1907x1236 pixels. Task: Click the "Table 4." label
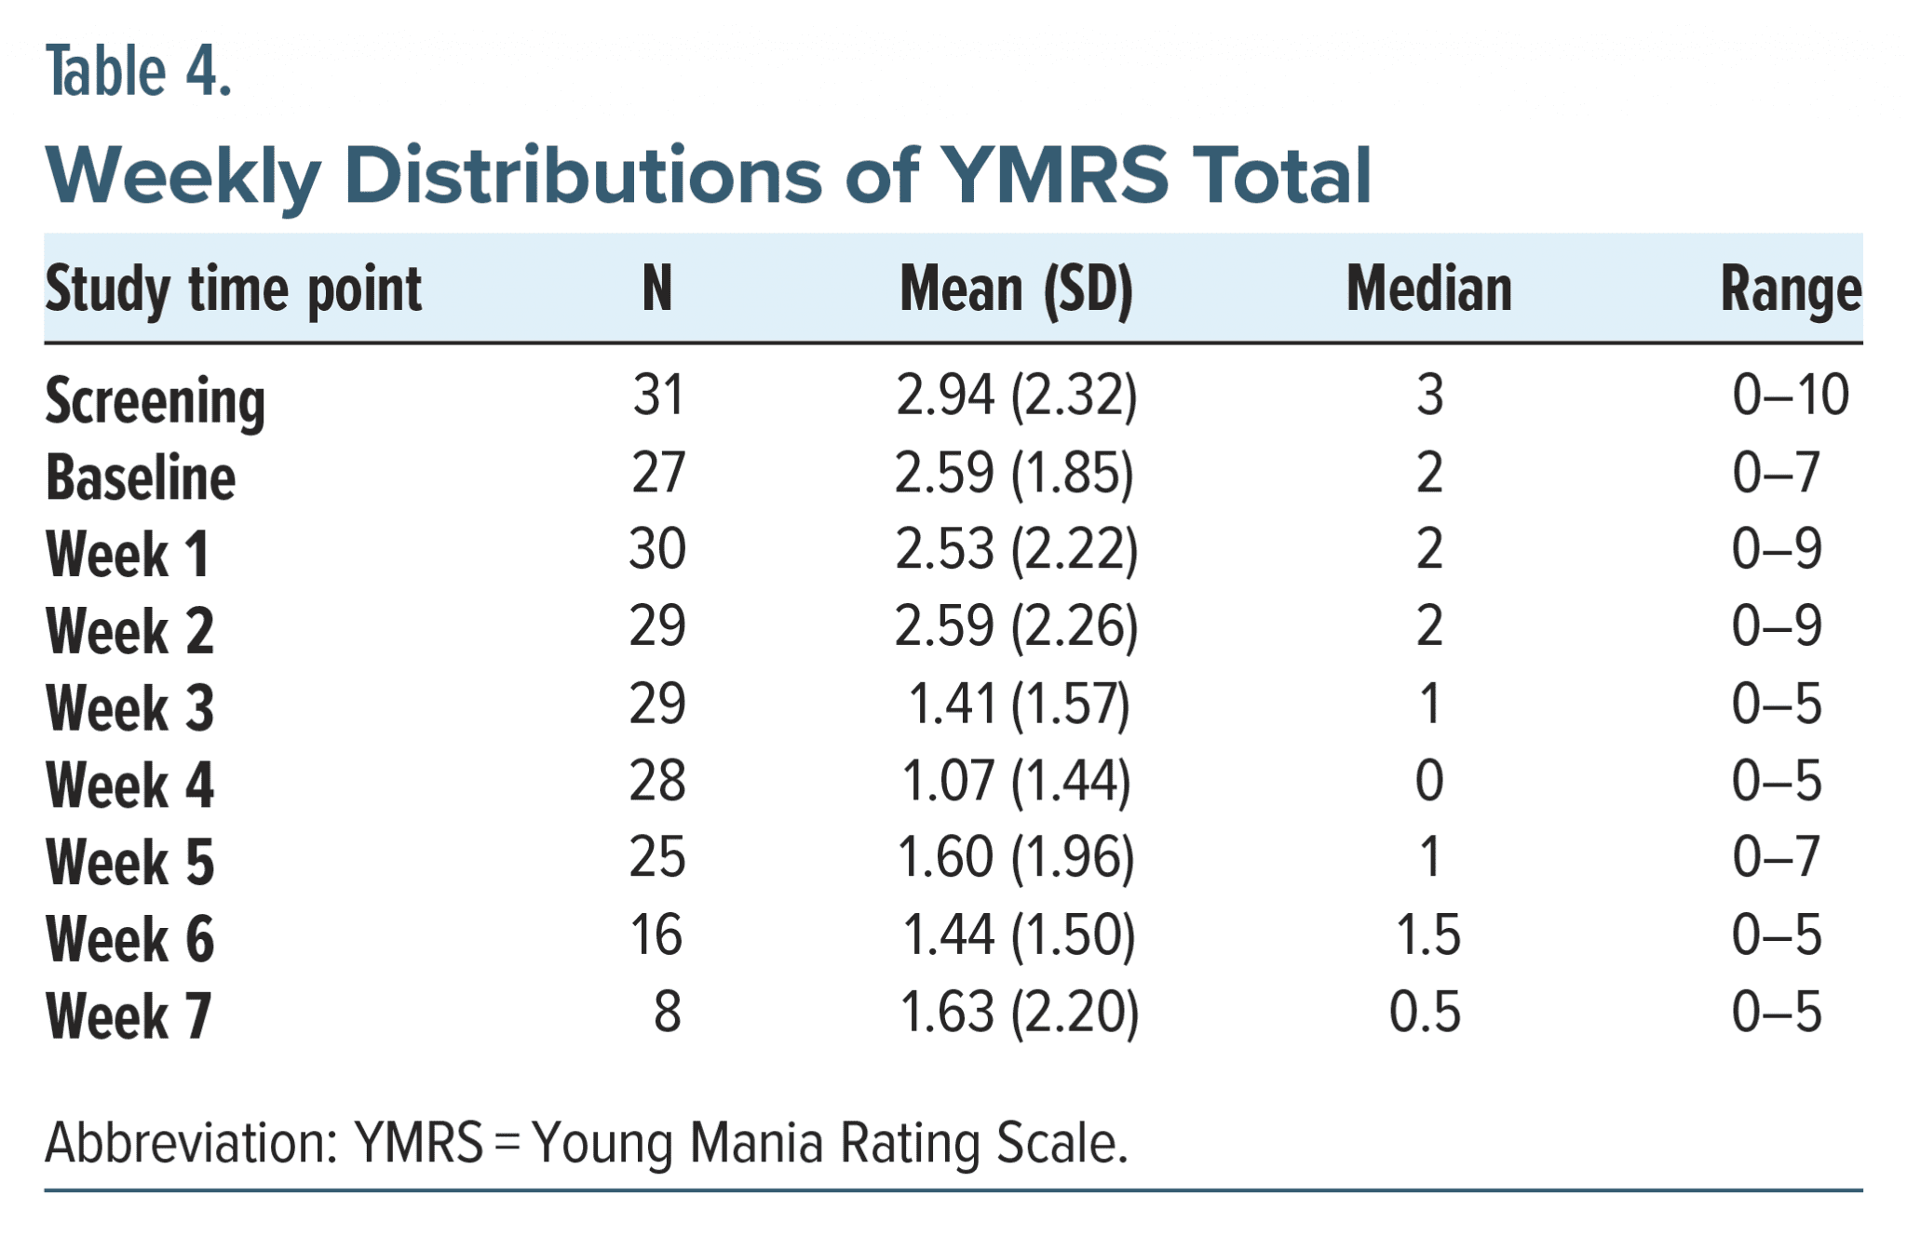[x=138, y=72]
